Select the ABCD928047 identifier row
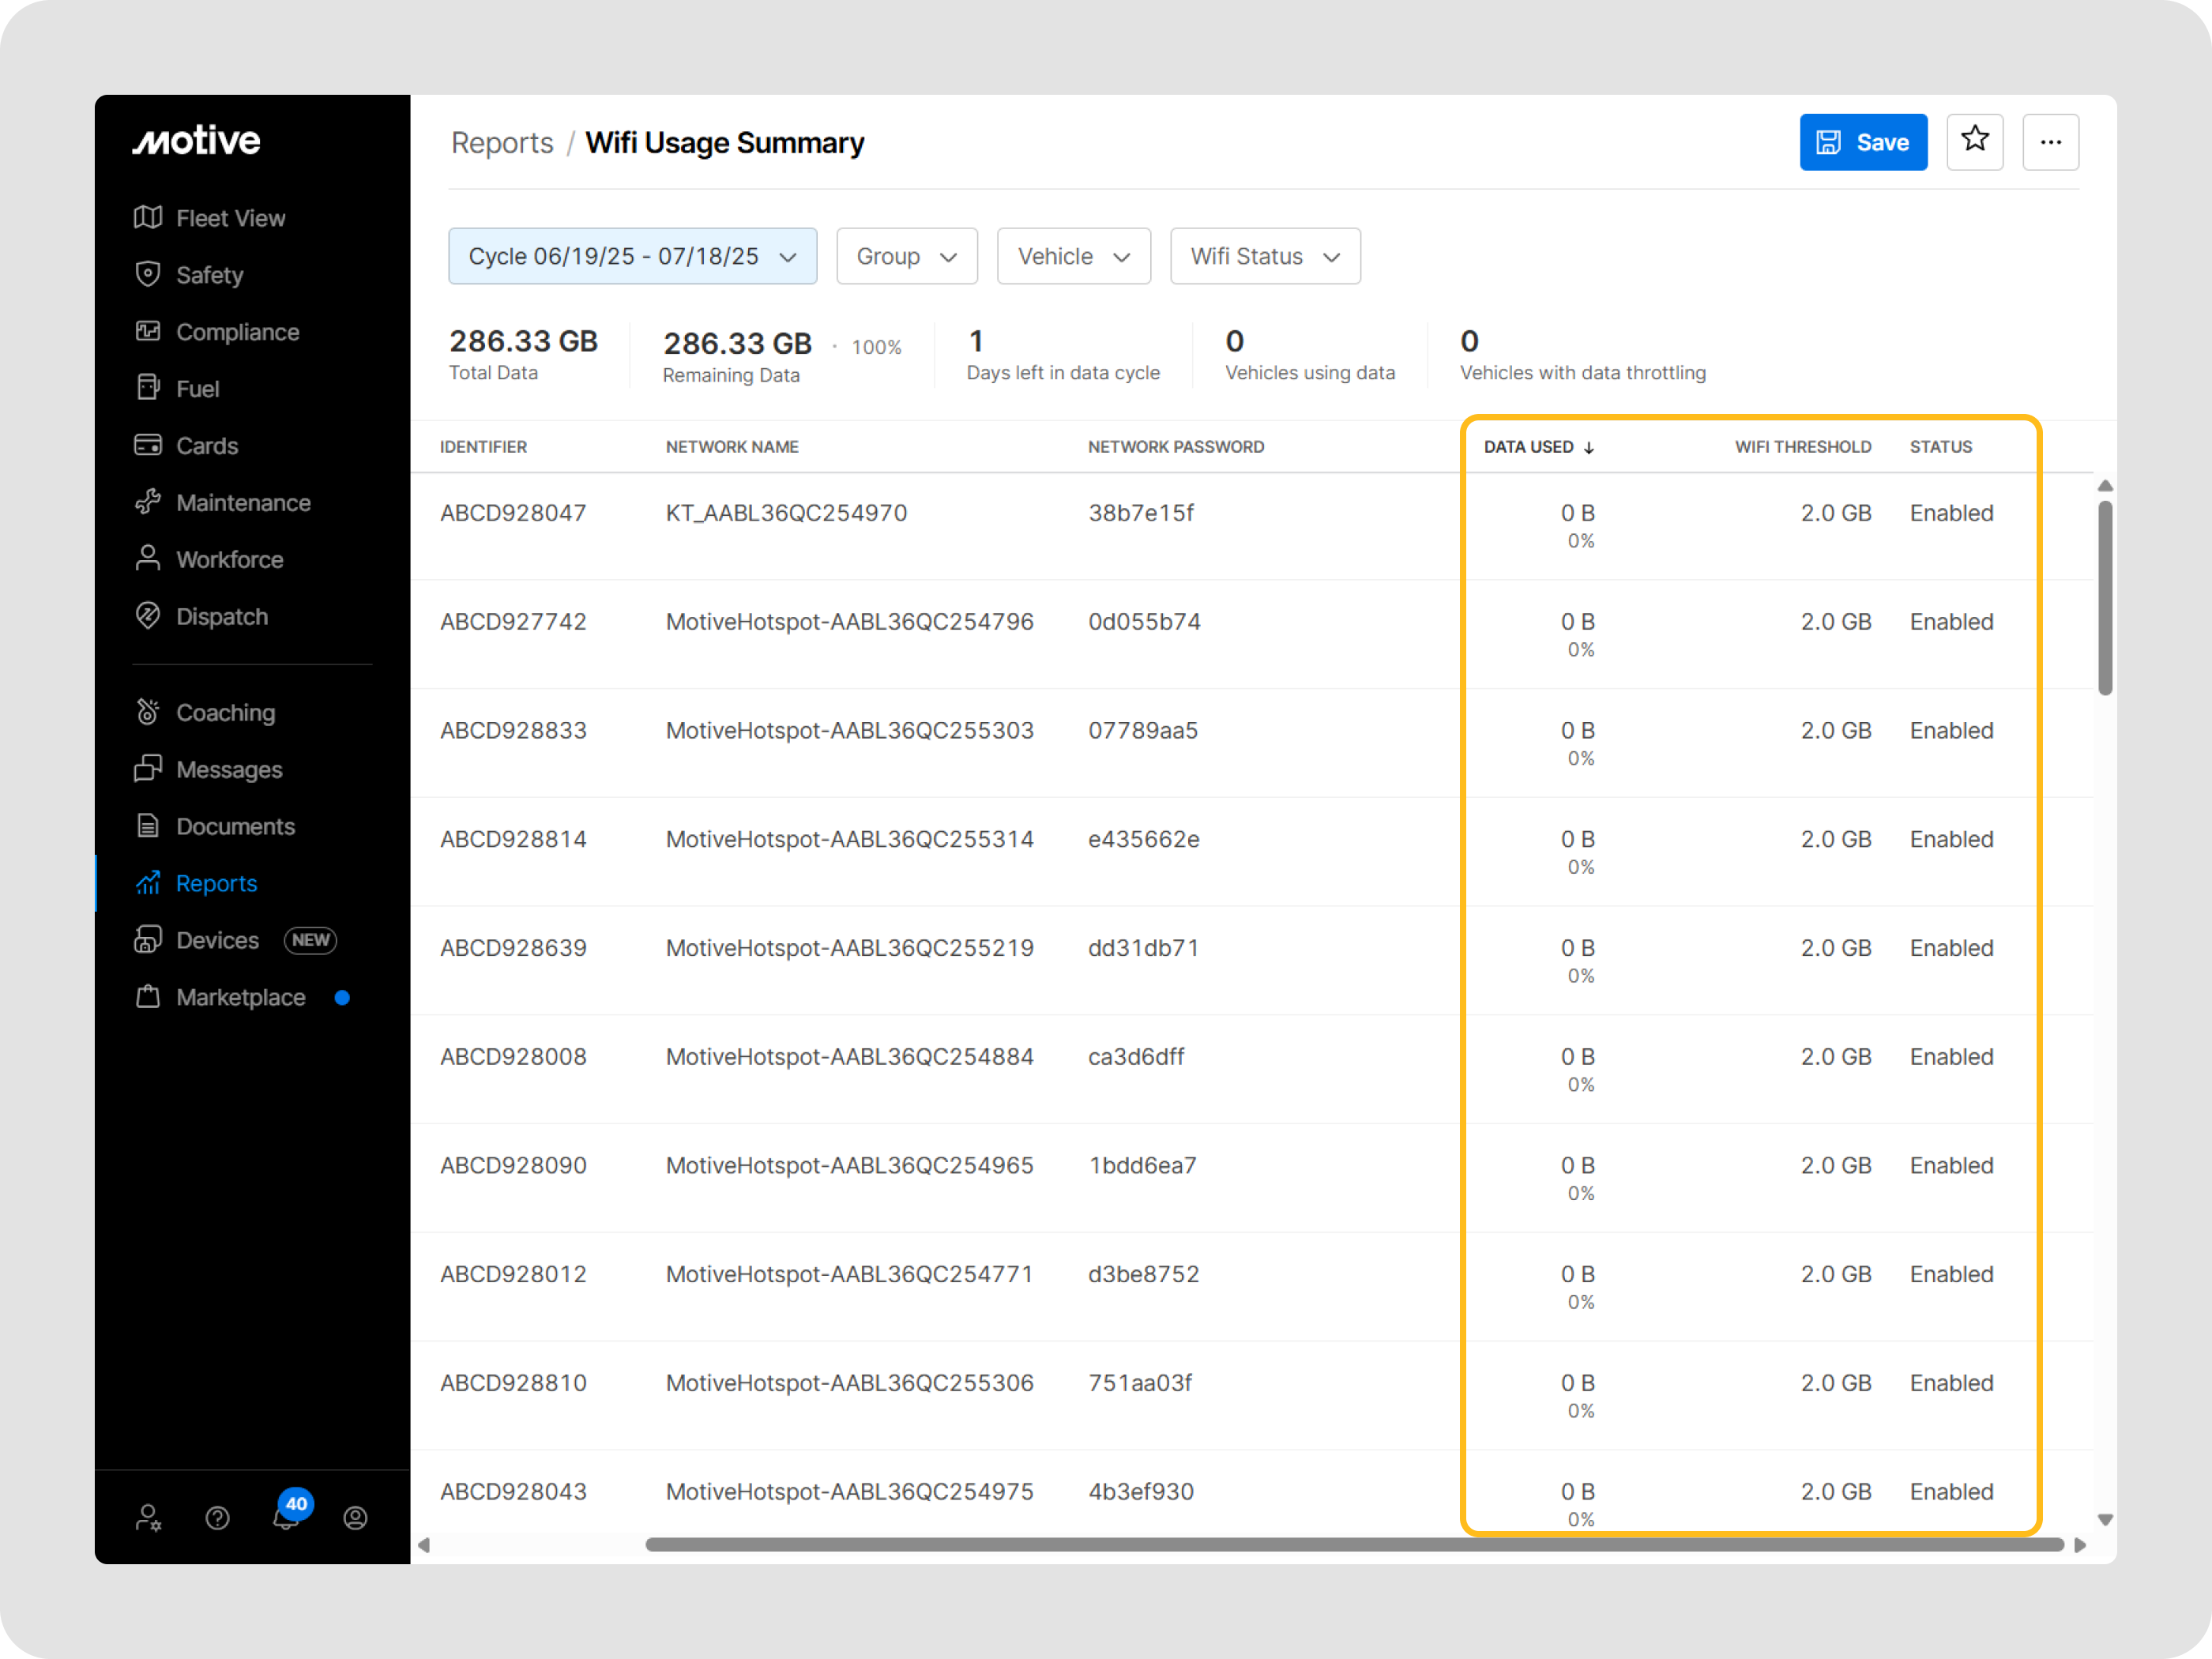The image size is (2212, 1659). (x=513, y=513)
